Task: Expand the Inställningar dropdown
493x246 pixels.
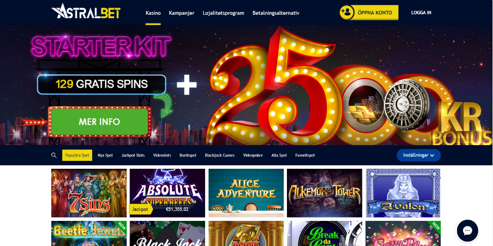Action: [x=419, y=155]
